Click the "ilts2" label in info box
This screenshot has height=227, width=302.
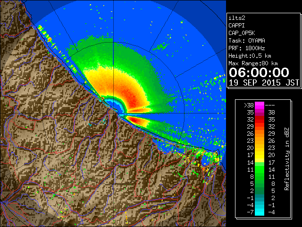tap(237, 18)
